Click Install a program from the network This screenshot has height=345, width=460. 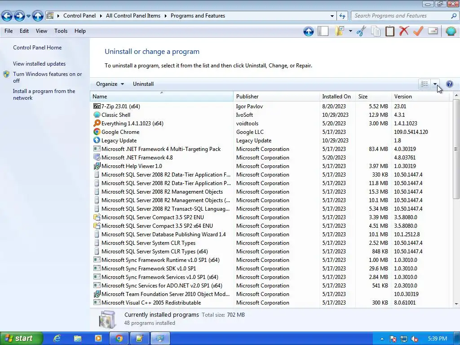pos(44,94)
